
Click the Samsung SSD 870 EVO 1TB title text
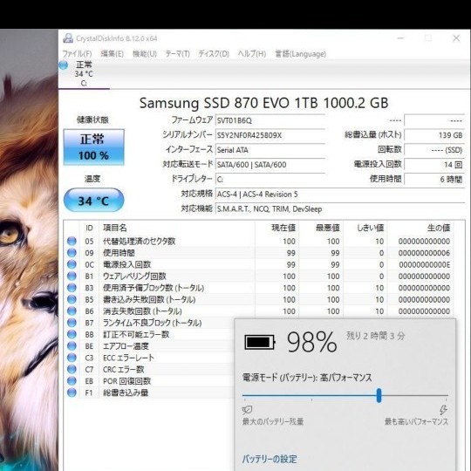coord(263,103)
